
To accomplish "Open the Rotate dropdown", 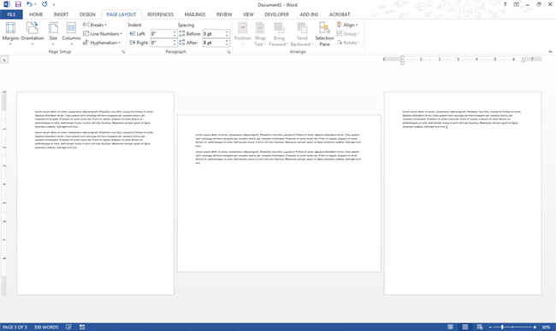I will coord(348,43).
